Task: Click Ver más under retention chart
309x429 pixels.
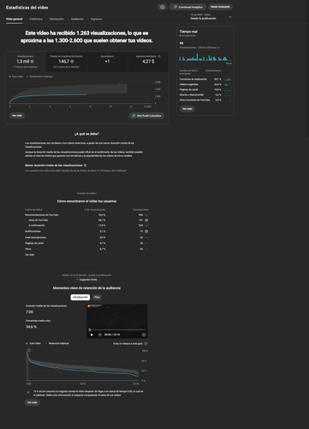Action: click(32, 402)
